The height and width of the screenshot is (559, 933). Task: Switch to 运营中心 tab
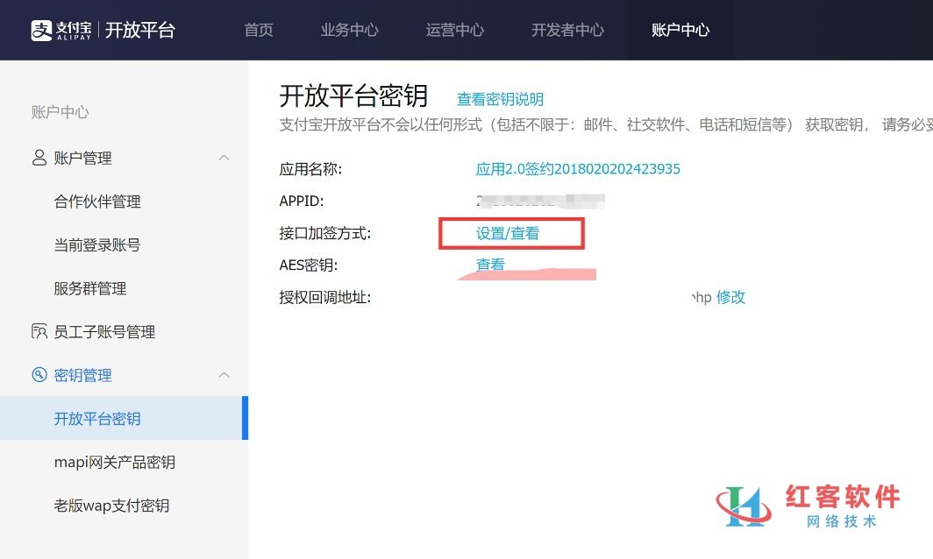pos(455,30)
